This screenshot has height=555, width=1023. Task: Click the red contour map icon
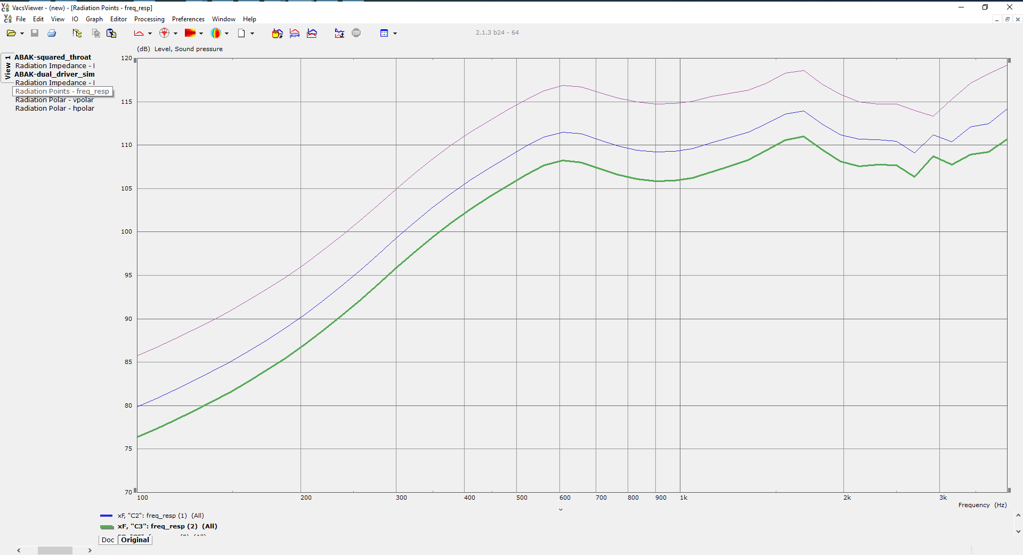click(x=190, y=33)
